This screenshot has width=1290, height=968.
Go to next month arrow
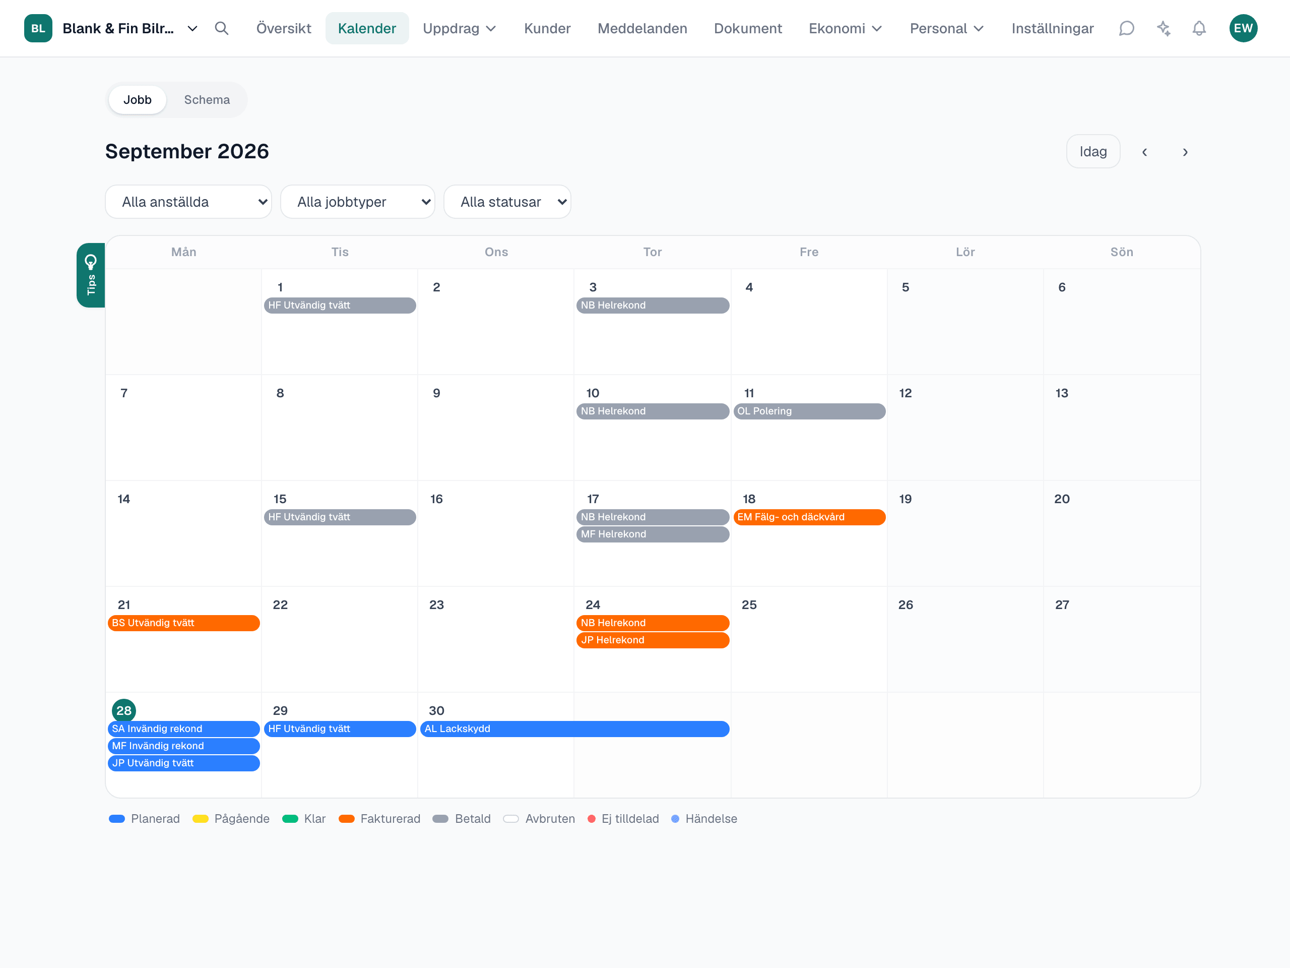point(1185,152)
